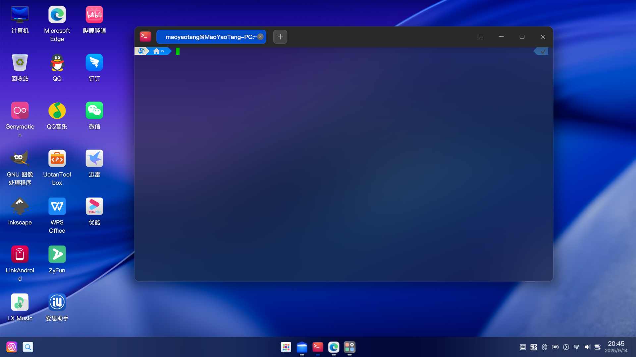Open the Wi-Fi network tray icon
Image resolution: width=636 pixels, height=357 pixels.
(x=577, y=347)
